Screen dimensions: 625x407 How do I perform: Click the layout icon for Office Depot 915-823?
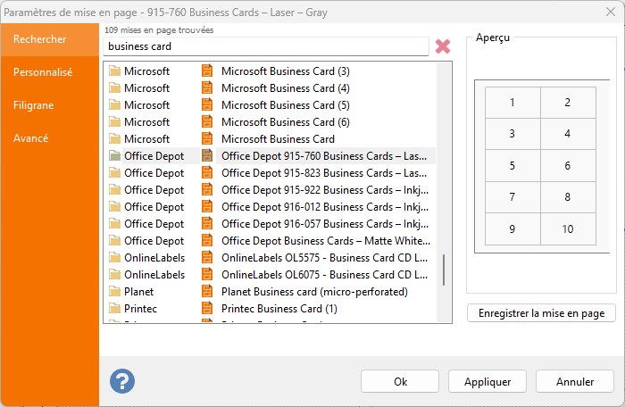tap(207, 172)
